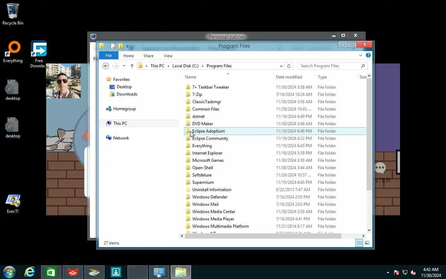
Task: Select Favorites in navigation pane
Action: pyautogui.click(x=121, y=80)
